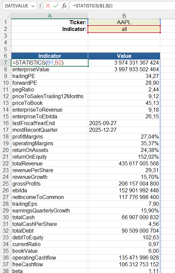Click the Ticker: label cell
Image resolution: width=175 pixels, height=273 pixels.
pos(50,22)
